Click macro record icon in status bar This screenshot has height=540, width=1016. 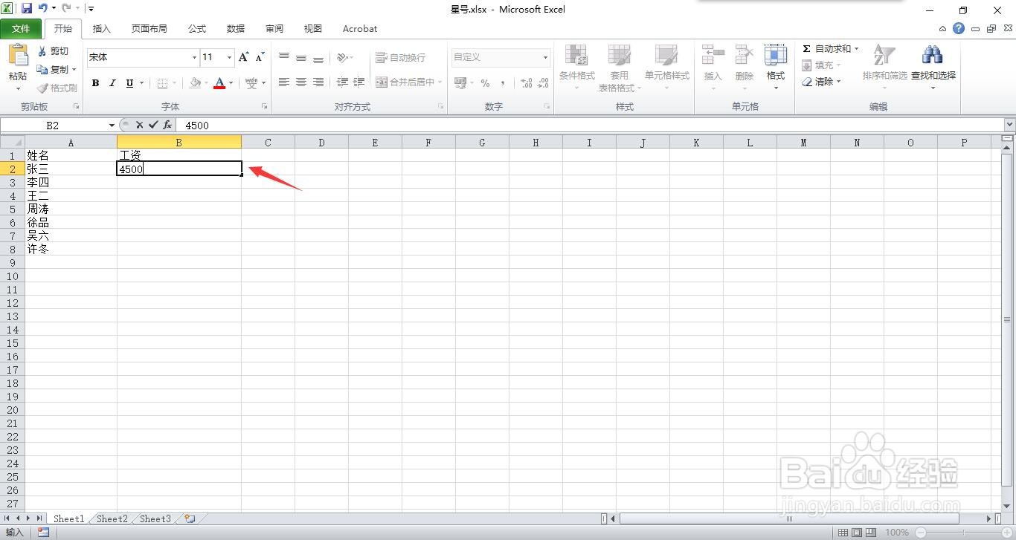point(44,533)
